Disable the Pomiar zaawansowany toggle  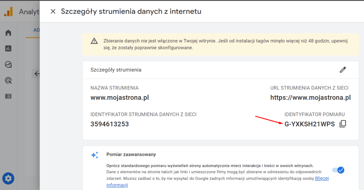(338, 170)
